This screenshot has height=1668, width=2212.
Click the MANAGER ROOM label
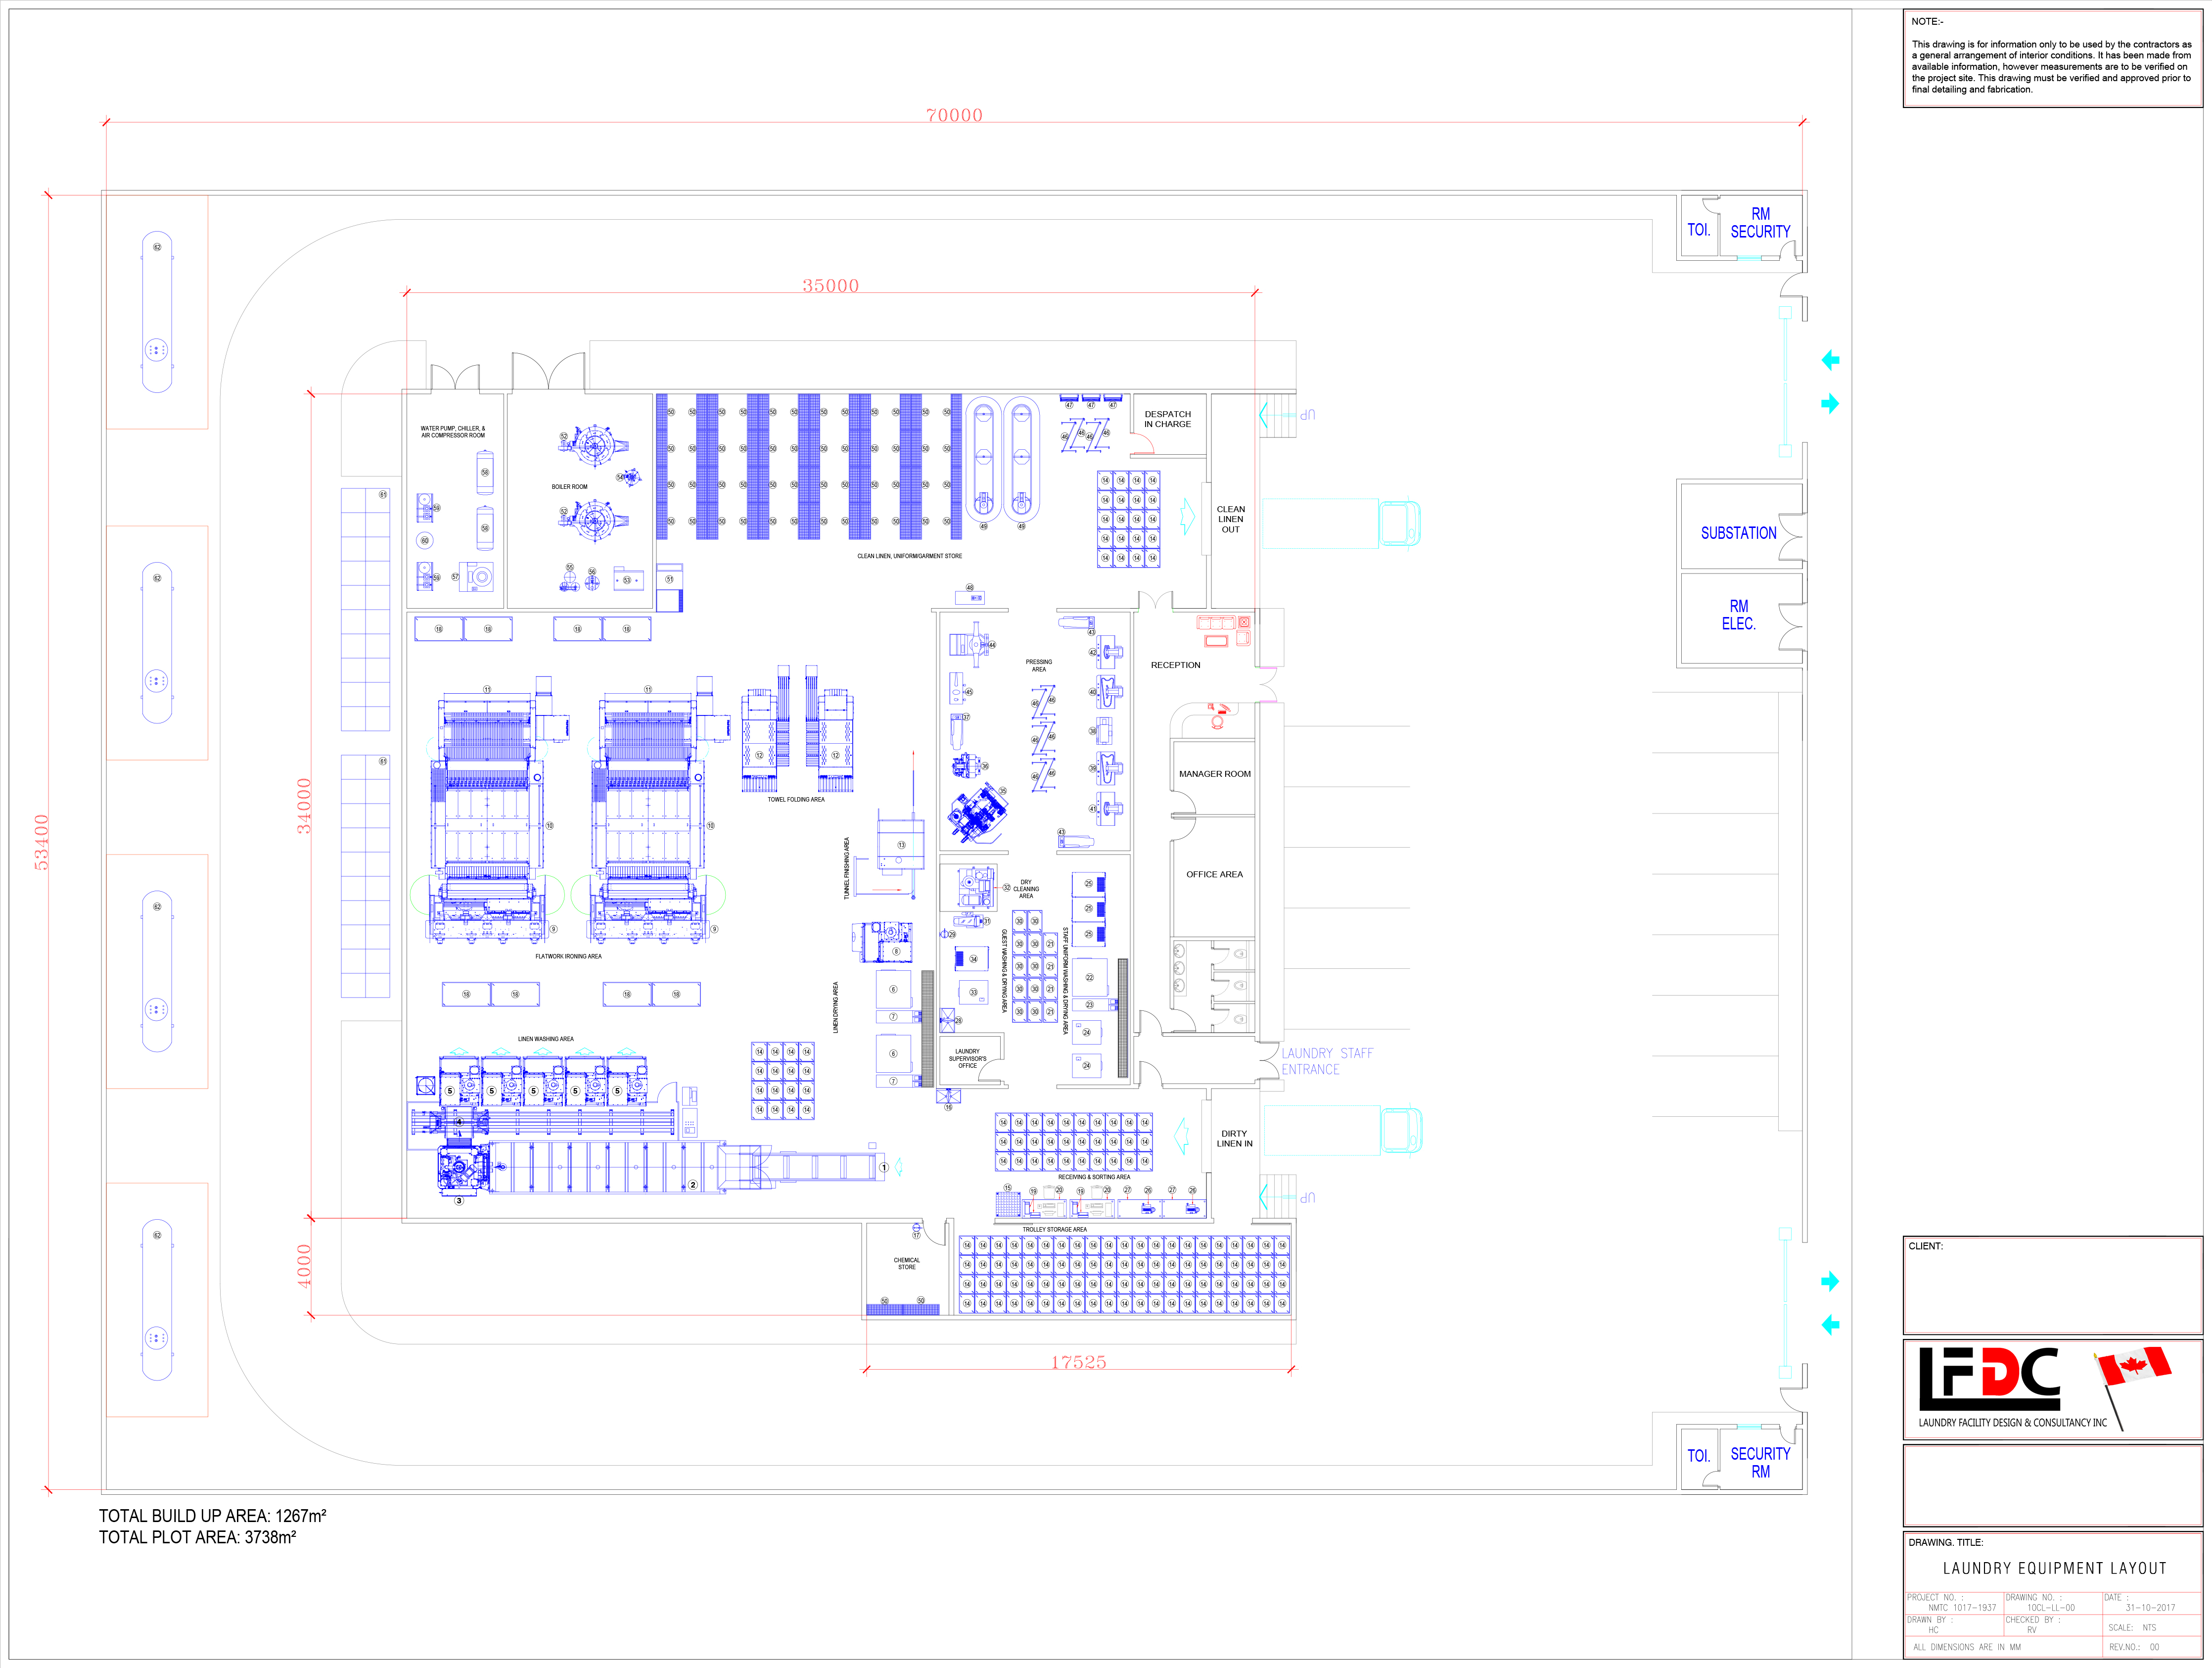point(1214,773)
